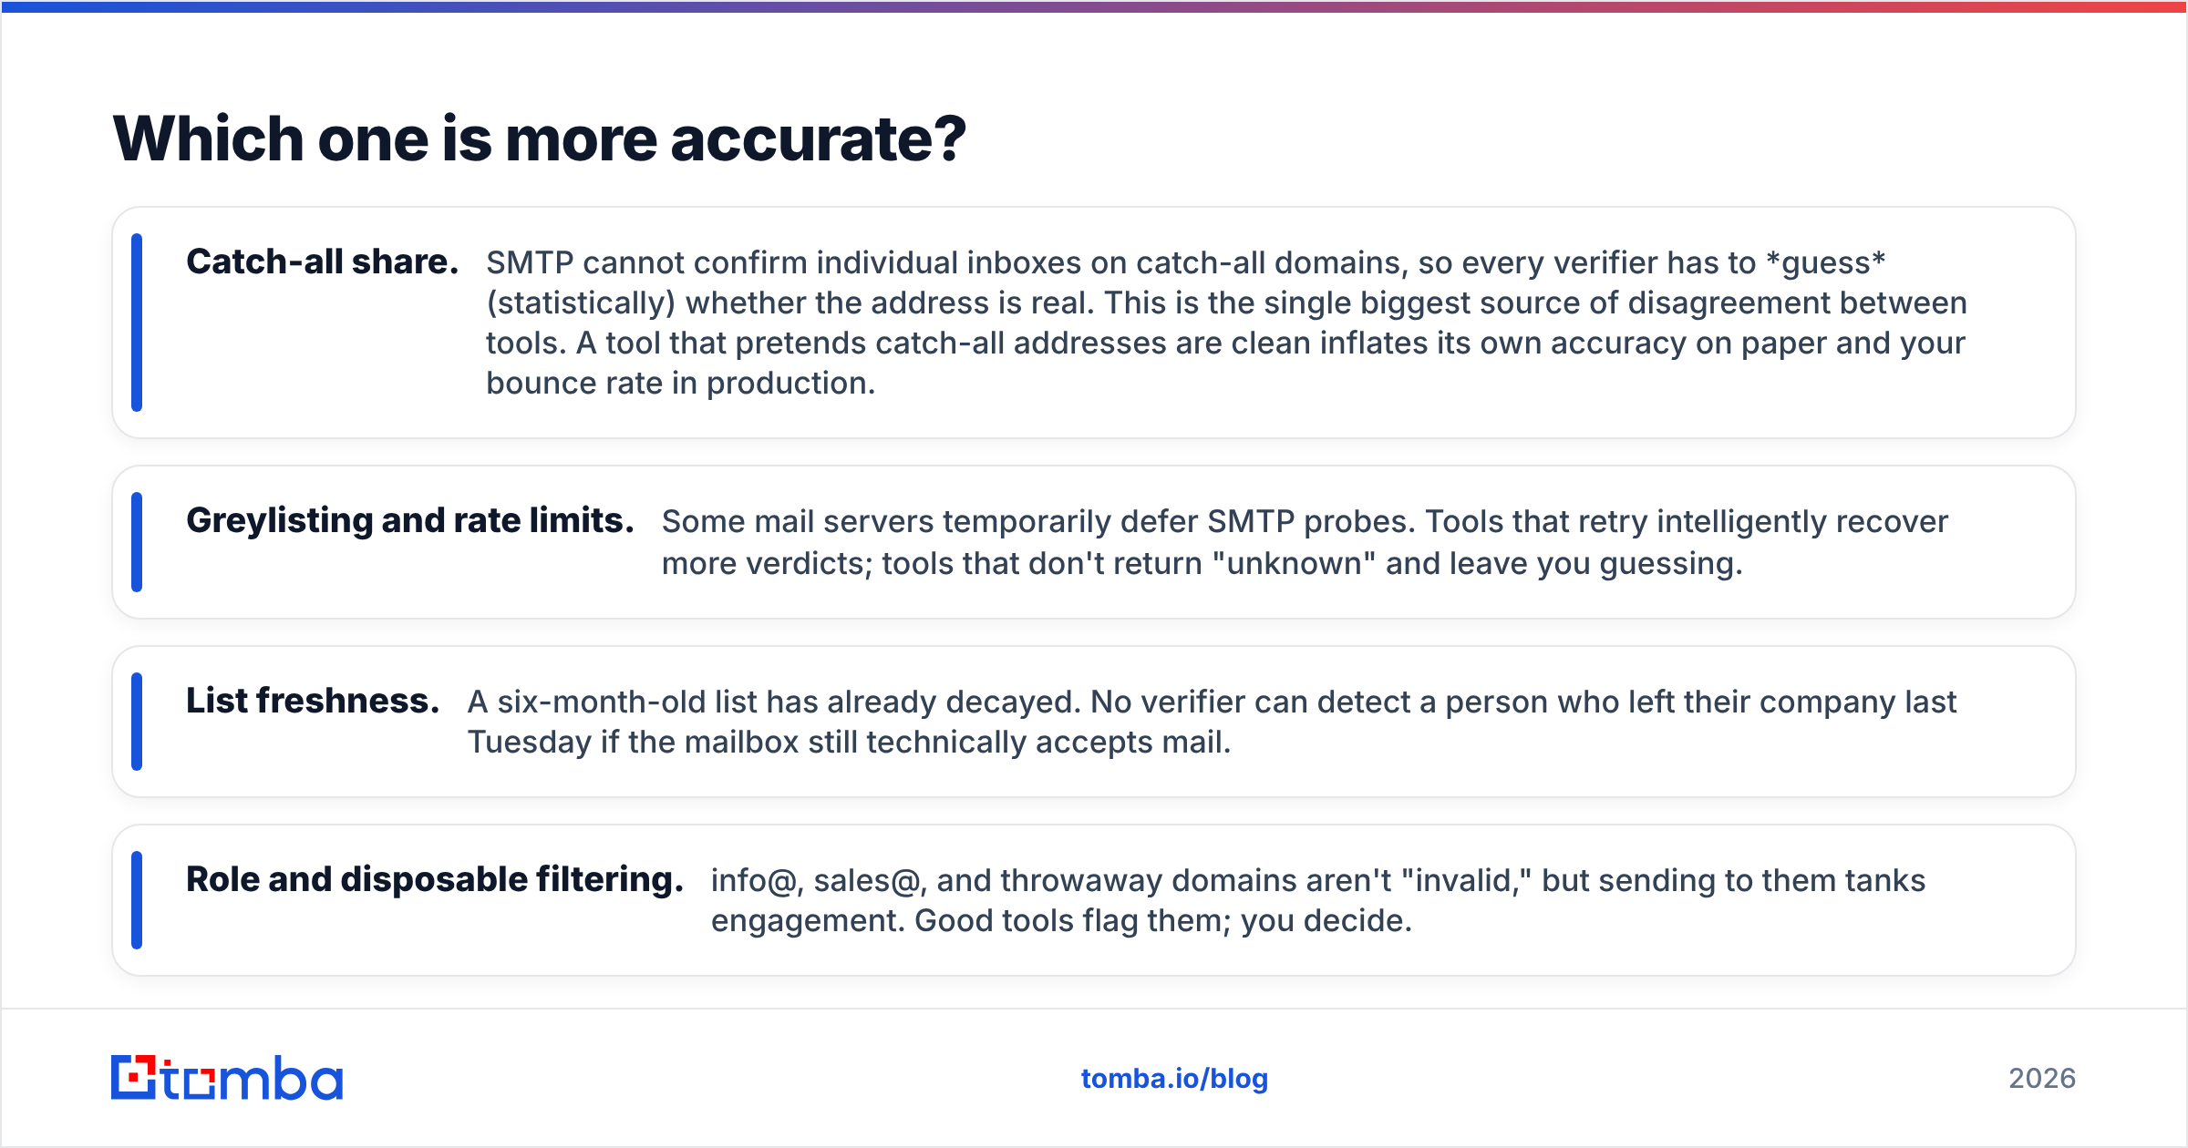Click the gradient bar at the top
Screen dimensions: 2188x1148
pos(1094,6)
